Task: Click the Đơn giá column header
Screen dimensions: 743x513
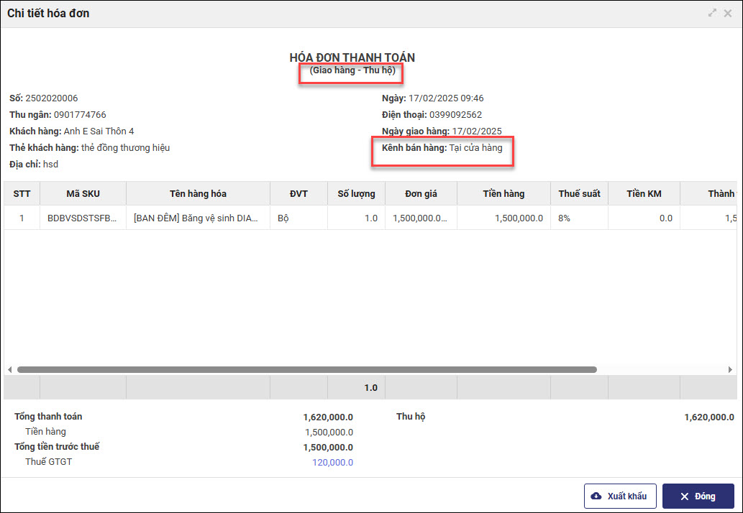Action: click(421, 193)
